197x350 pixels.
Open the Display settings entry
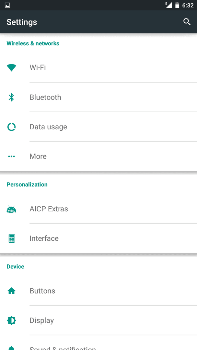click(x=98, y=320)
